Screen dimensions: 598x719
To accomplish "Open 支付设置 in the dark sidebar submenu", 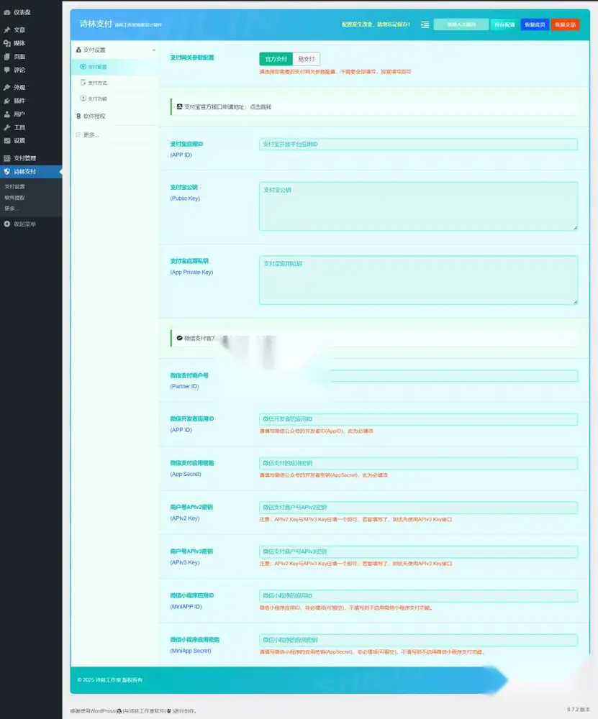I will pyautogui.click(x=14, y=187).
